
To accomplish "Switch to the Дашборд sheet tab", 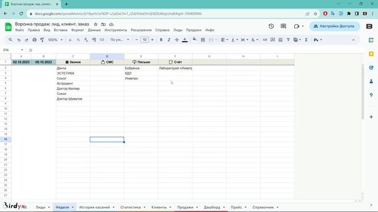I will coord(212,207).
